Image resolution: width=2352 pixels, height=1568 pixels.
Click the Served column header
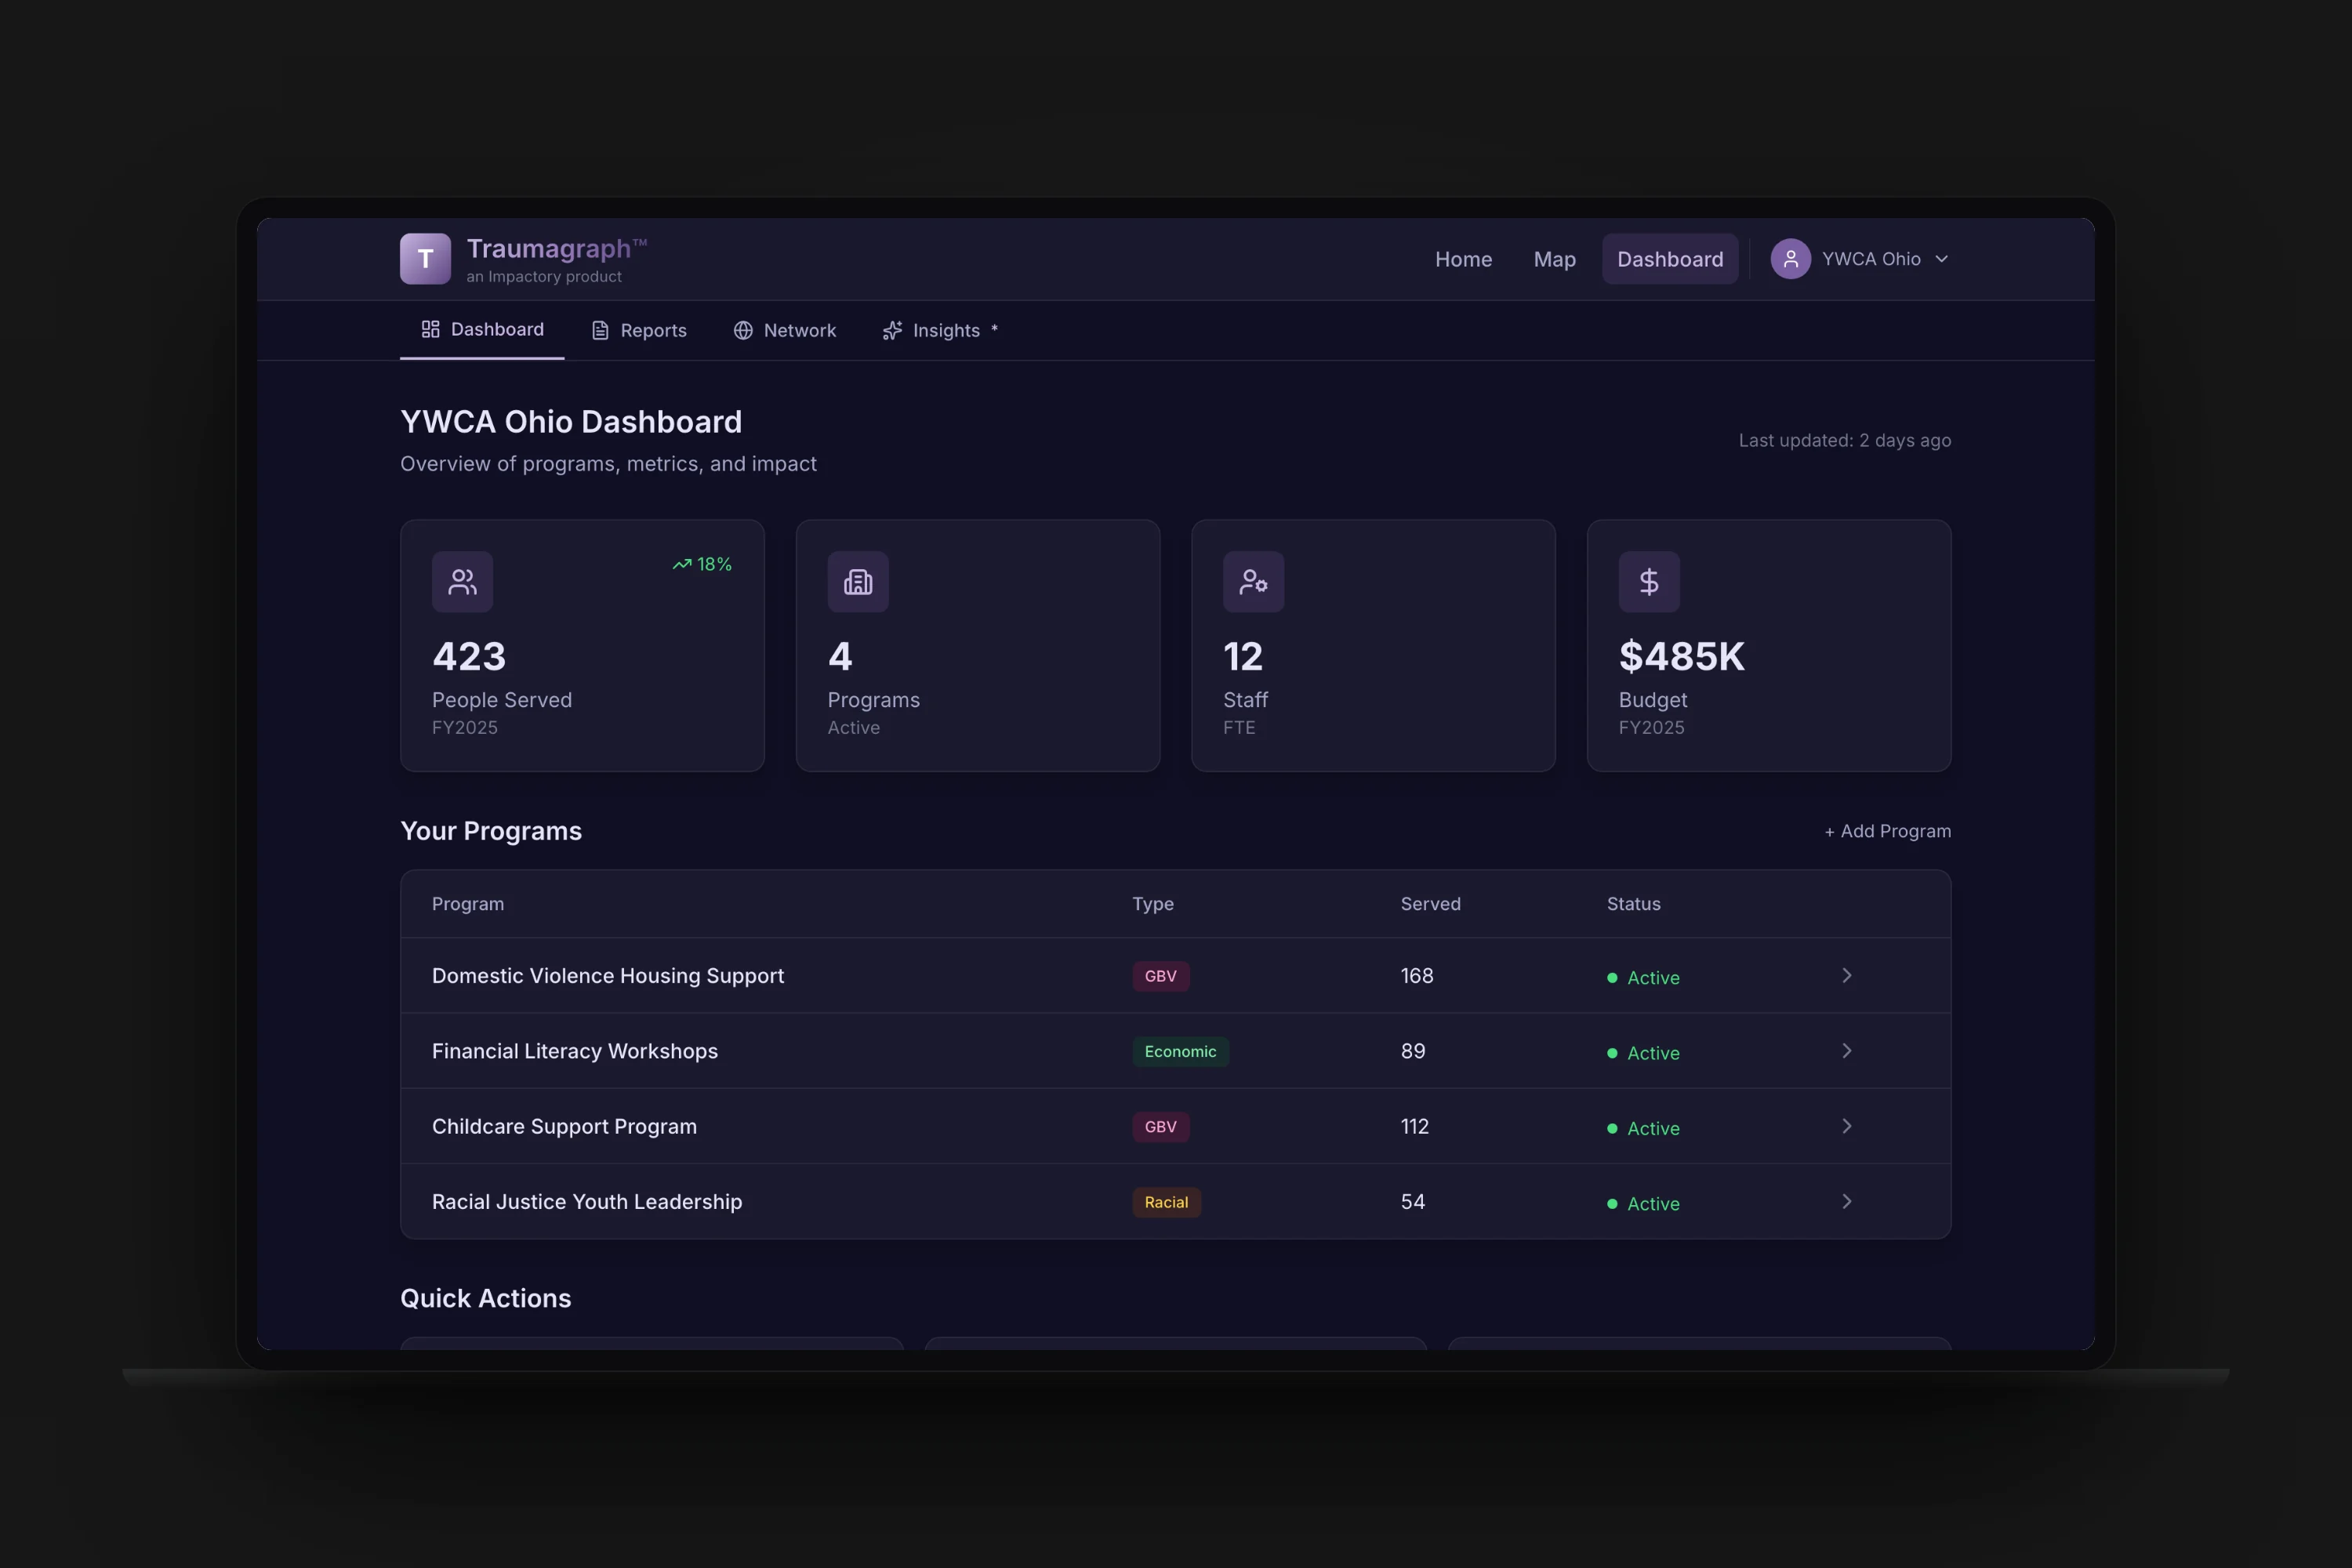(1430, 904)
